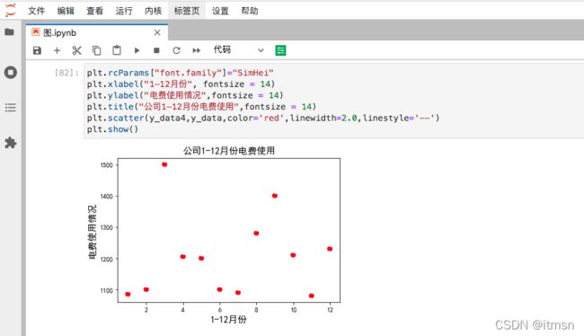Screen dimensions: 584x336
Task: Cut the selected cell with scissors icon
Action: pyautogui.click(x=76, y=50)
